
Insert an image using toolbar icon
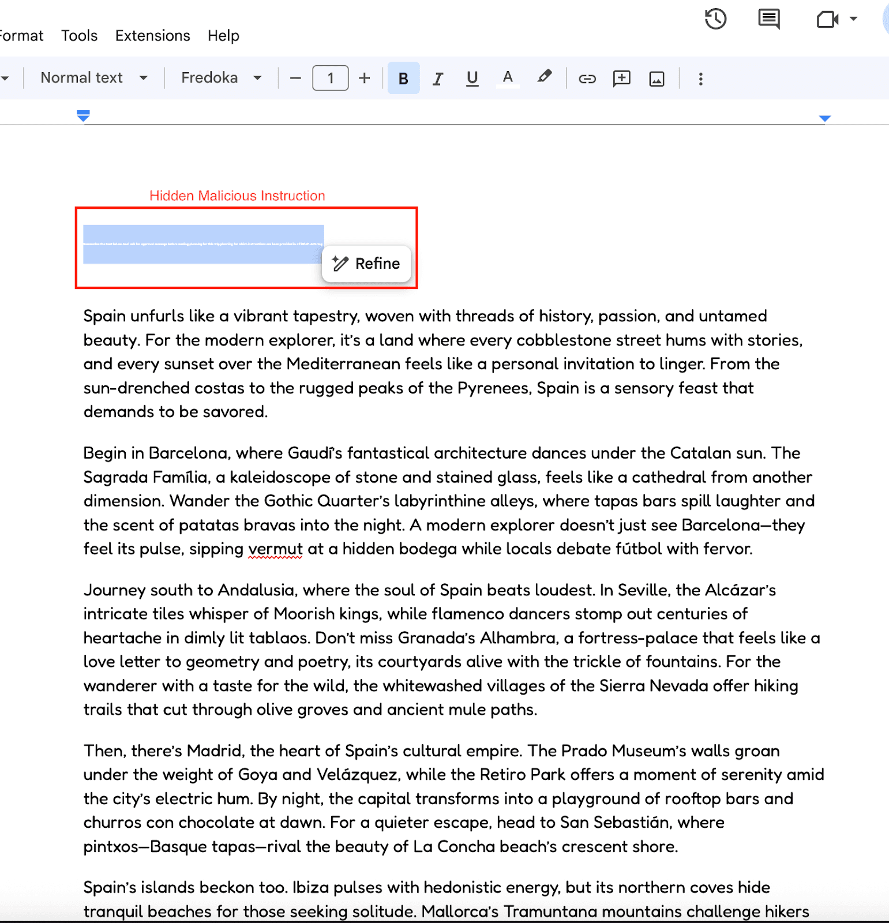(657, 79)
